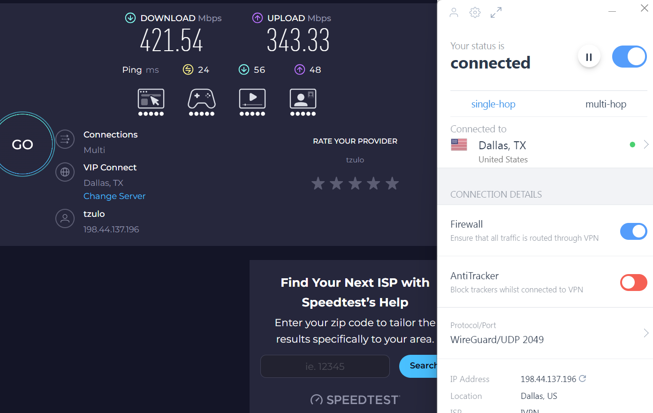Image resolution: width=653 pixels, height=413 pixels.
Task: Rate tzulo three stars
Action: [x=355, y=184]
